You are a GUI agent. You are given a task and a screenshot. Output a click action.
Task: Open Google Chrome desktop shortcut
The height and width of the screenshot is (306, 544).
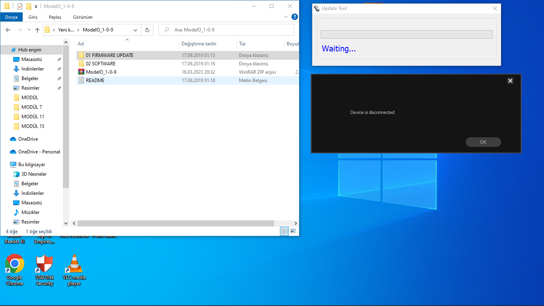[15, 264]
